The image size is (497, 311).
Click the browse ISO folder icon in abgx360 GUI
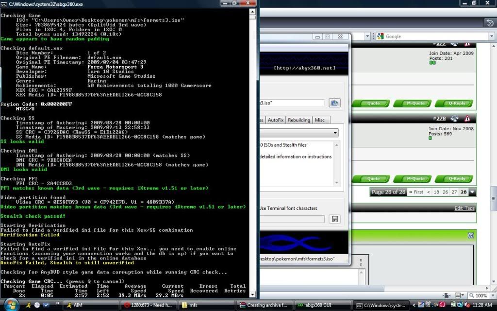tap(334, 103)
